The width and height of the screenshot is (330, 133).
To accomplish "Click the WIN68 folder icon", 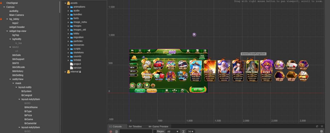I will click(x=71, y=60).
